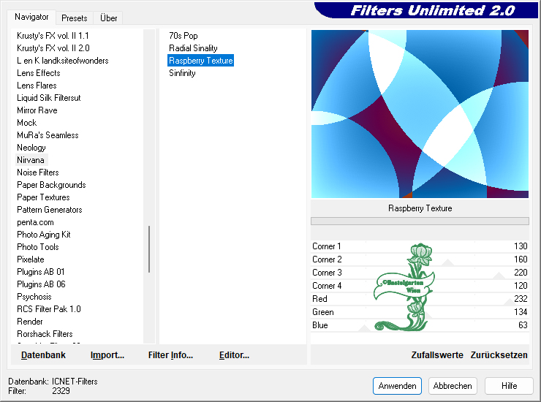The height and width of the screenshot is (402, 541).
Task: Select the Mock category
Action: pyautogui.click(x=26, y=123)
